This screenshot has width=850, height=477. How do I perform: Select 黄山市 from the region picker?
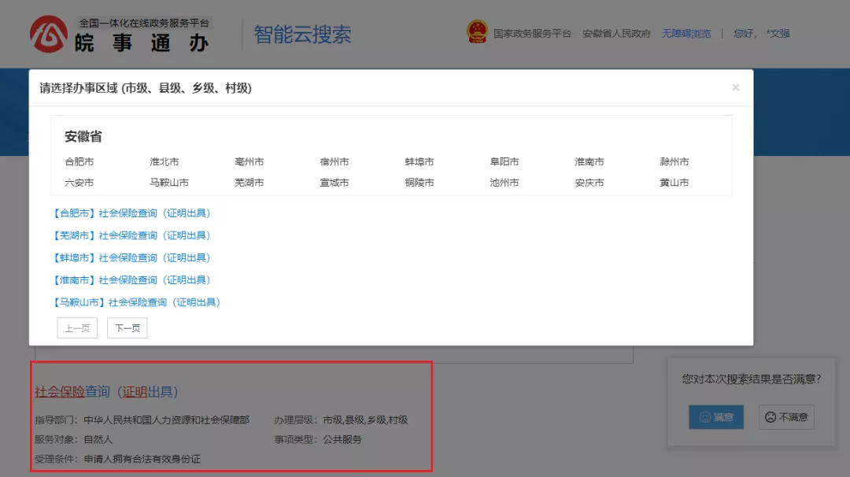(x=673, y=182)
